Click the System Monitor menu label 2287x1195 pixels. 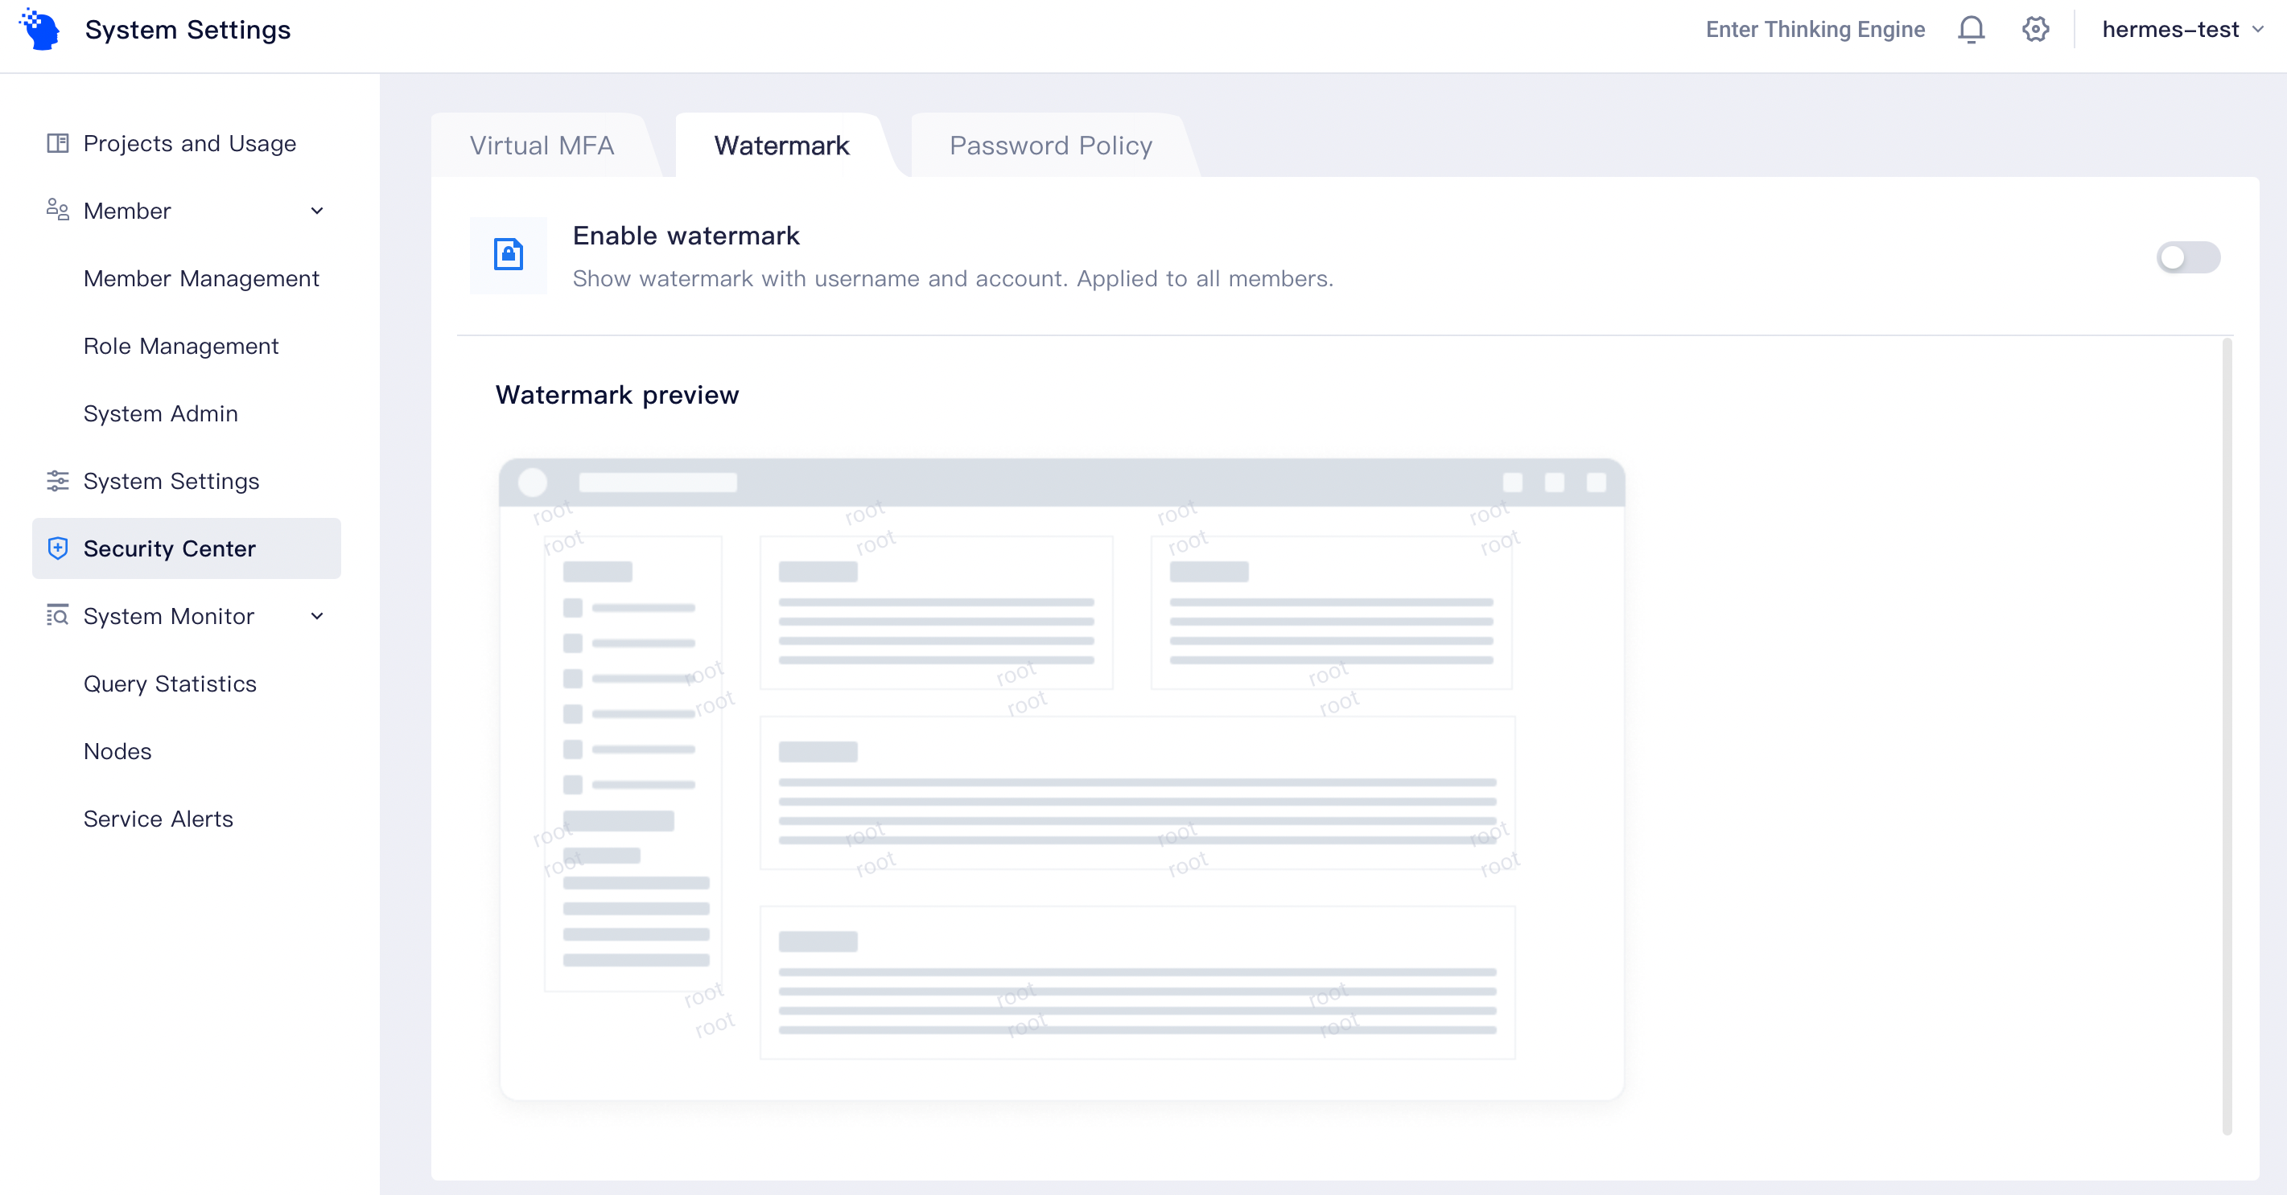click(x=169, y=617)
